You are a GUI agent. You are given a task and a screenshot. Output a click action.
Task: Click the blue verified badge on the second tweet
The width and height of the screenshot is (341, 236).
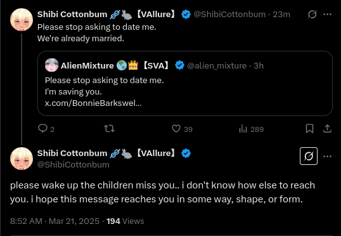coord(186,154)
